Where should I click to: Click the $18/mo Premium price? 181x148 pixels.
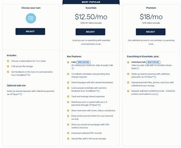pyautogui.click(x=151, y=17)
